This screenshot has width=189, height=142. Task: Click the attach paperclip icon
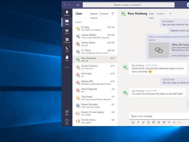[143, 122]
